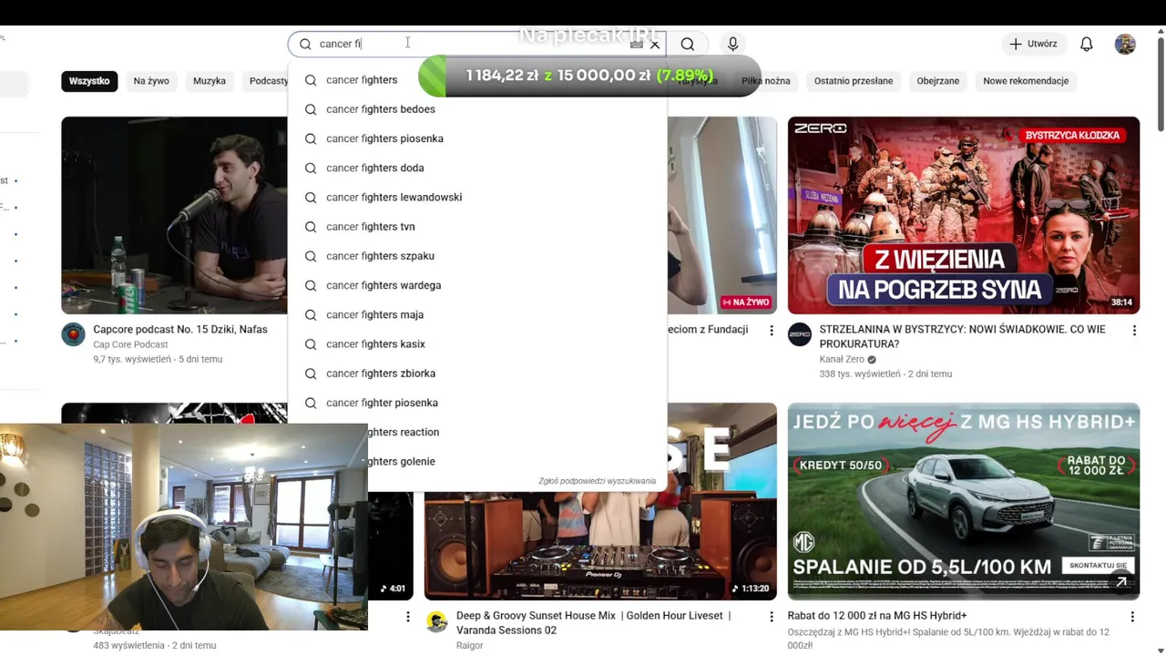1166x656 pixels.
Task: Open options menu for Fundacji live video
Action: click(772, 331)
